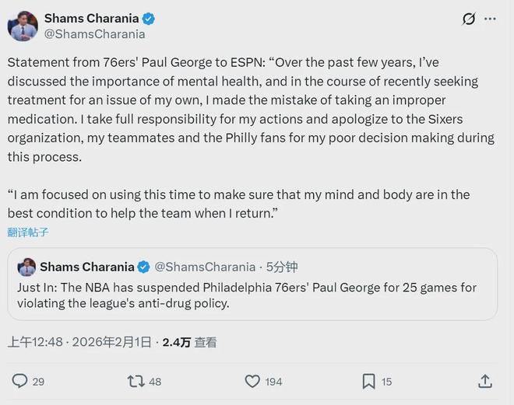Open avatar thumbnail in quoted tweet
514x405 pixels.
(x=26, y=267)
